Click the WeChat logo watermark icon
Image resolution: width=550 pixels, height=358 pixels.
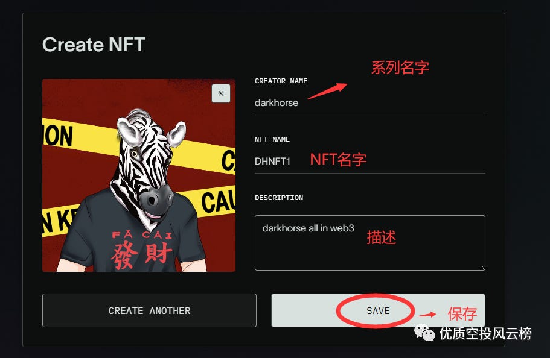coord(424,333)
